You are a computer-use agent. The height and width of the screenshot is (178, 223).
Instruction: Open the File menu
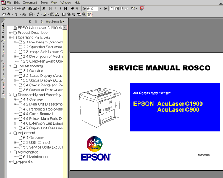(x=9, y=3)
